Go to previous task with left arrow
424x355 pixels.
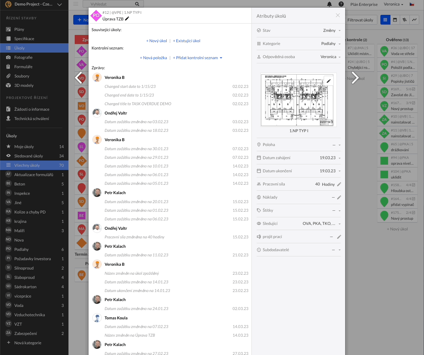click(79, 78)
